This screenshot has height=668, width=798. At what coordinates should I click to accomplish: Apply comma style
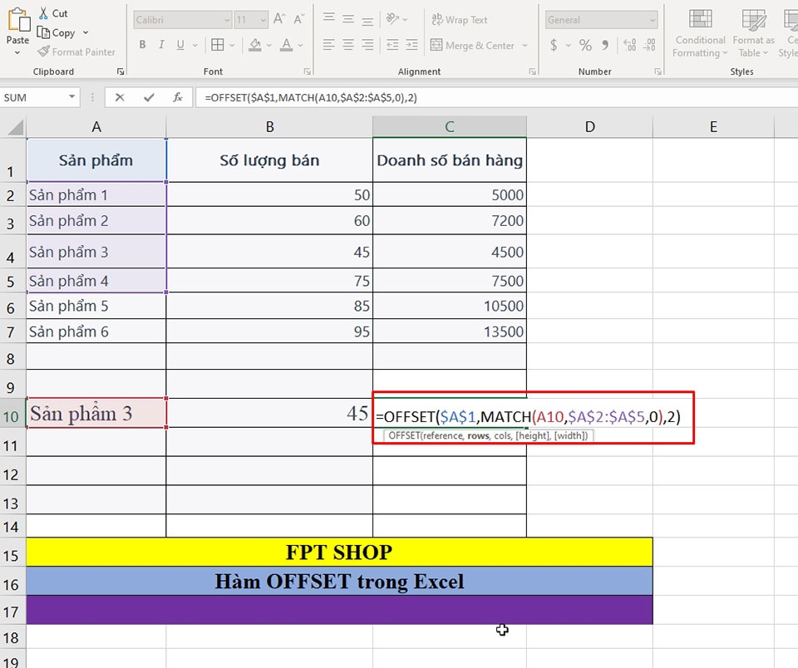point(604,45)
